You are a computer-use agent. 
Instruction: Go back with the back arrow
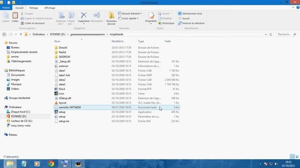click(4, 34)
